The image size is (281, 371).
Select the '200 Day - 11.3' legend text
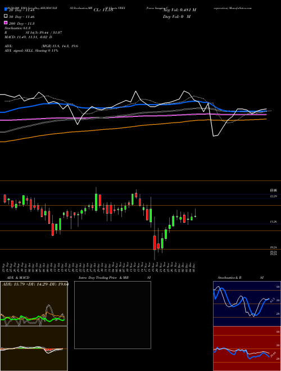pyautogui.click(x=21, y=24)
